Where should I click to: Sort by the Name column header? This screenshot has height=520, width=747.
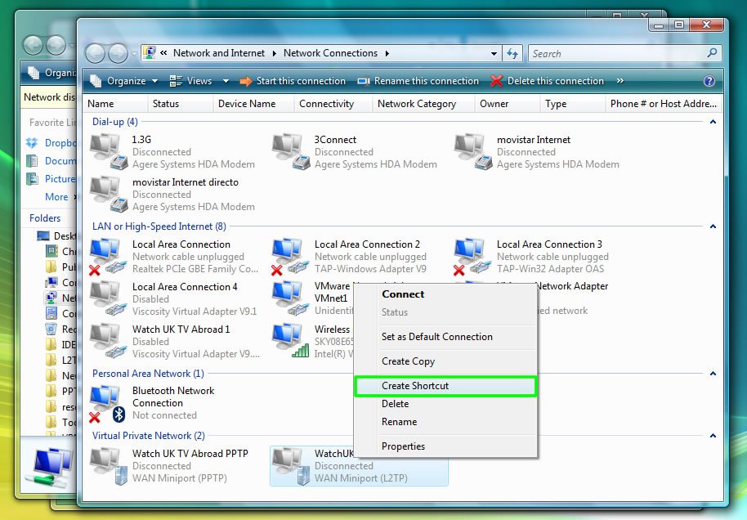click(x=115, y=104)
